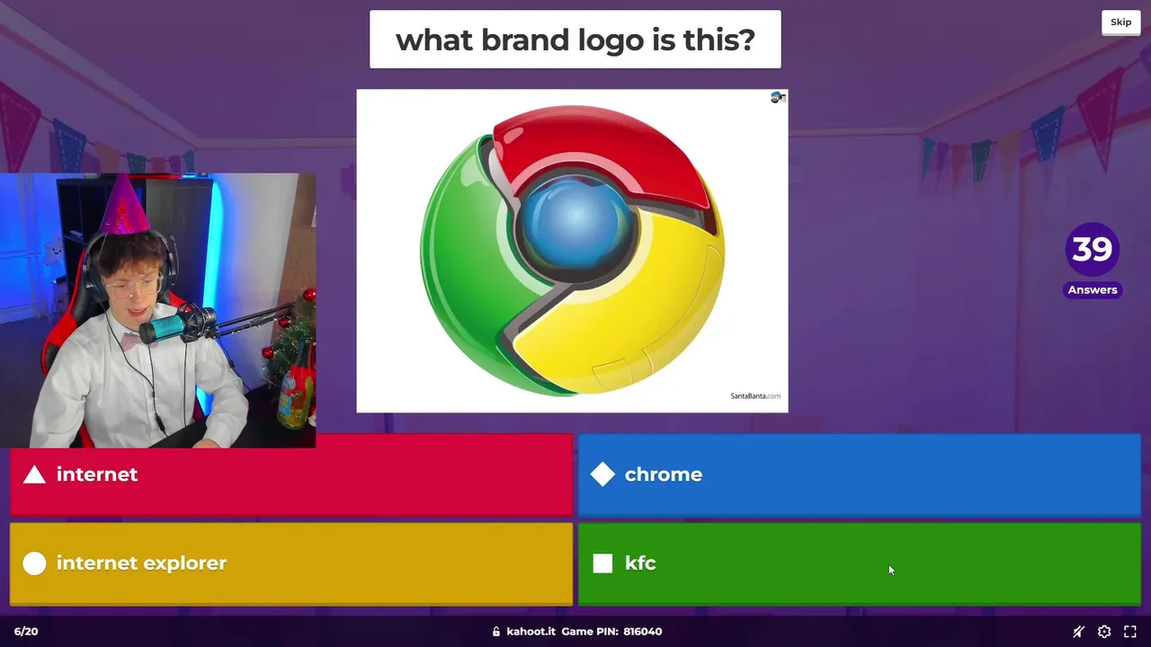The image size is (1151, 647).
Task: Click the 39 answers counter
Action: coord(1093,260)
